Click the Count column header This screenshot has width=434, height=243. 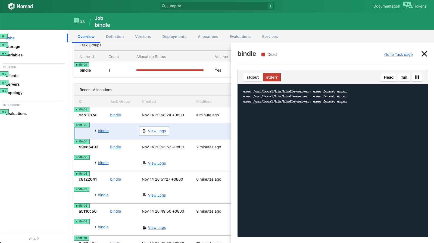click(x=114, y=57)
